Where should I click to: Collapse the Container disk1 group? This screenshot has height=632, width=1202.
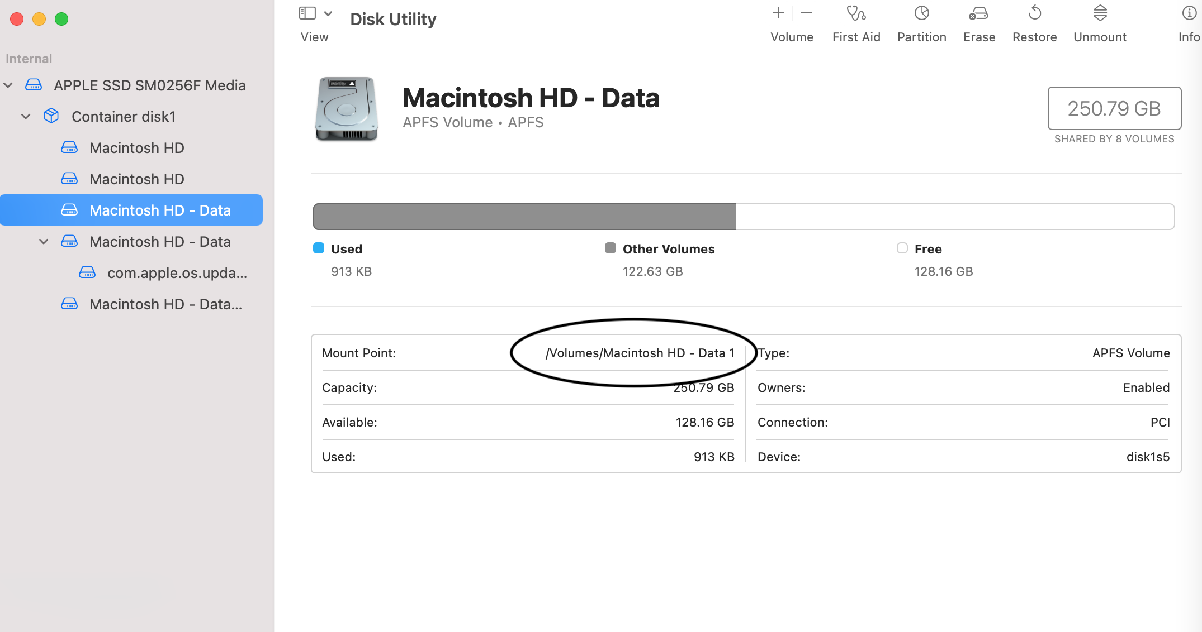(x=26, y=117)
